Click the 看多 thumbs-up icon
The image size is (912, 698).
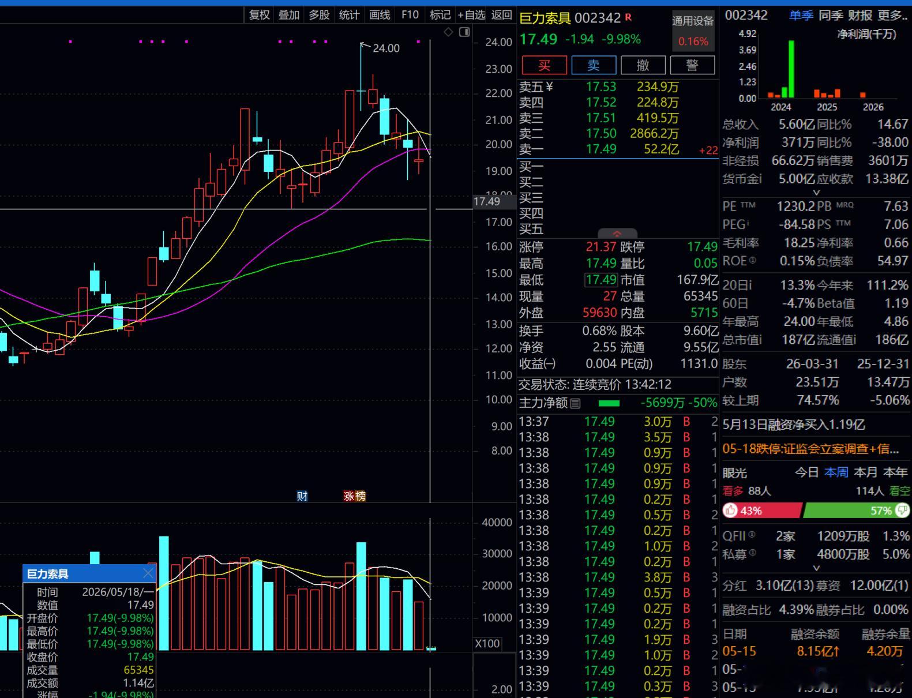(731, 510)
